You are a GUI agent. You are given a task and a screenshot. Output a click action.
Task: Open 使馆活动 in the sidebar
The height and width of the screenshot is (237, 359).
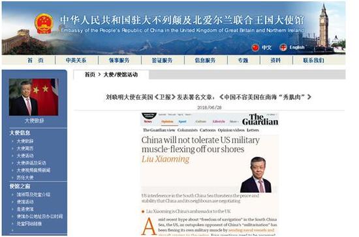[25, 202]
